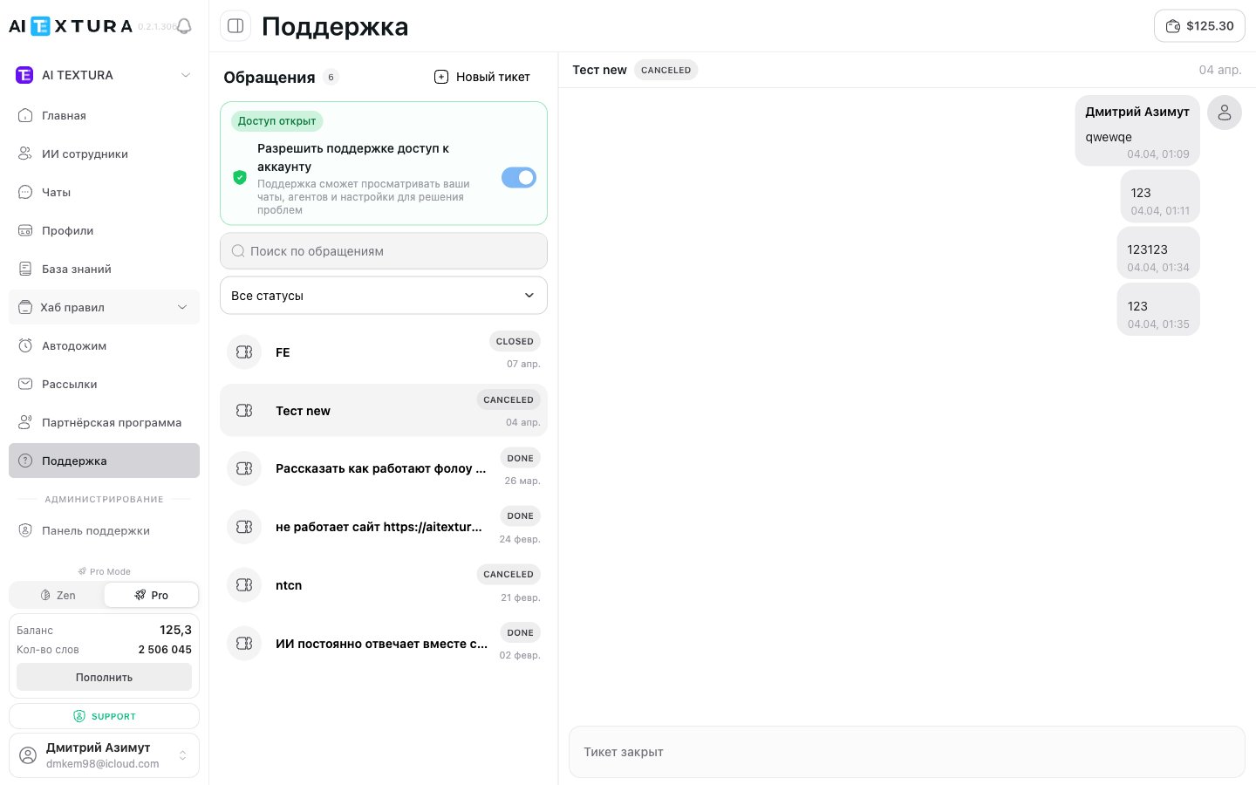
Task: Click CANCELED badge in chat header
Action: point(666,70)
